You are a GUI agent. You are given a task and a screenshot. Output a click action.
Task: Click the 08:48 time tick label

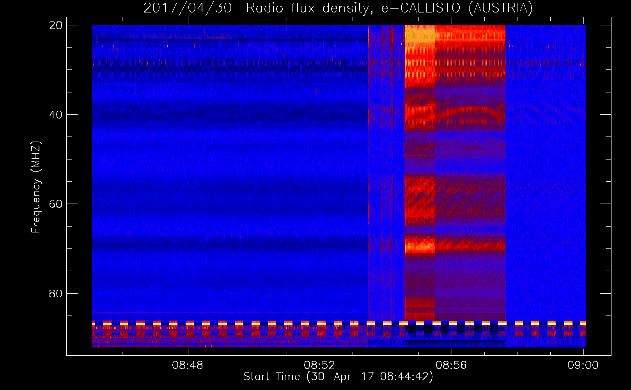[188, 365]
